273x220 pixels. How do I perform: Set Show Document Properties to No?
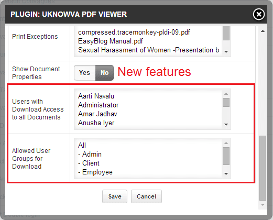104,73
